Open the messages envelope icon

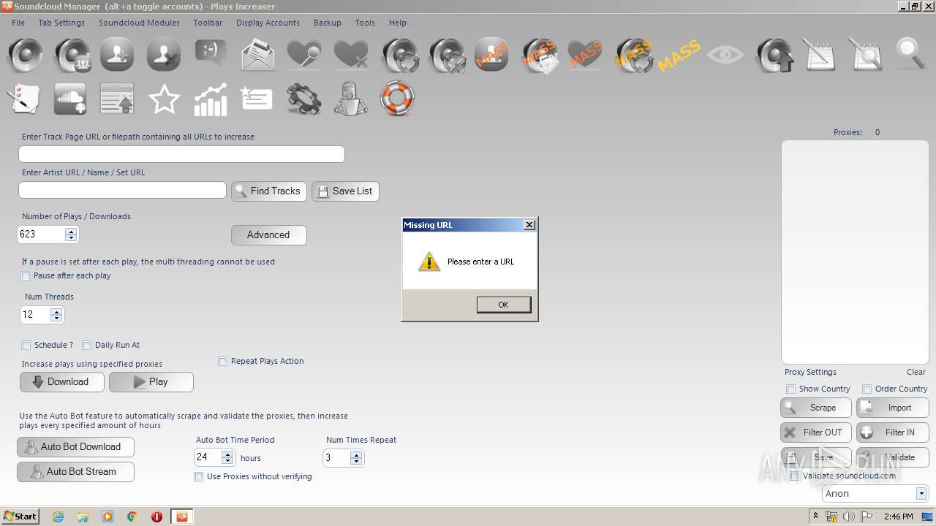pyautogui.click(x=257, y=55)
